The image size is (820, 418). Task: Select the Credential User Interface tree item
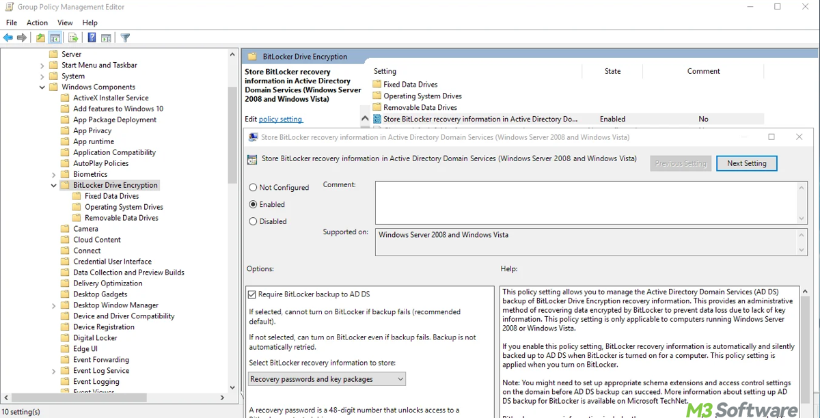point(112,262)
